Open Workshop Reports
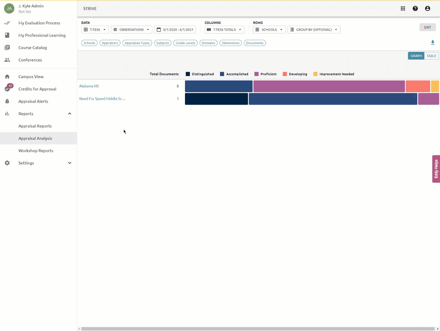This screenshot has width=440, height=331. [36, 151]
